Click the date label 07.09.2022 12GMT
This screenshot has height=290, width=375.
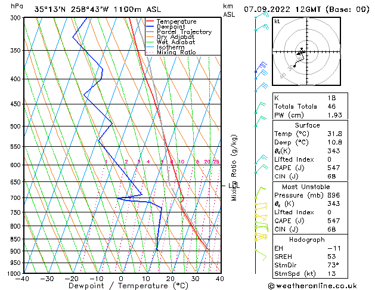tap(283, 10)
